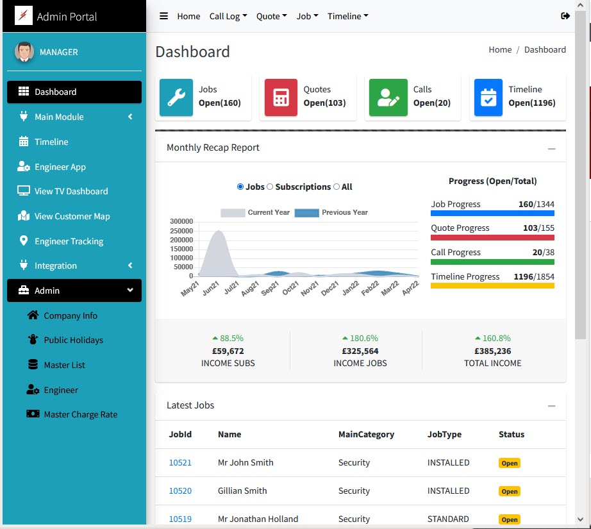Click the blue Timeline calendar-check icon
591x529 pixels.
[x=488, y=97]
